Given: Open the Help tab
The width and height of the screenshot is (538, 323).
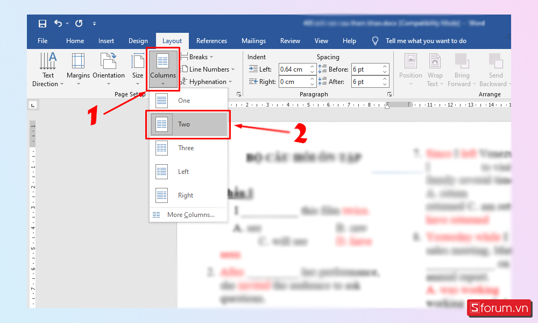Looking at the screenshot, I should point(349,41).
